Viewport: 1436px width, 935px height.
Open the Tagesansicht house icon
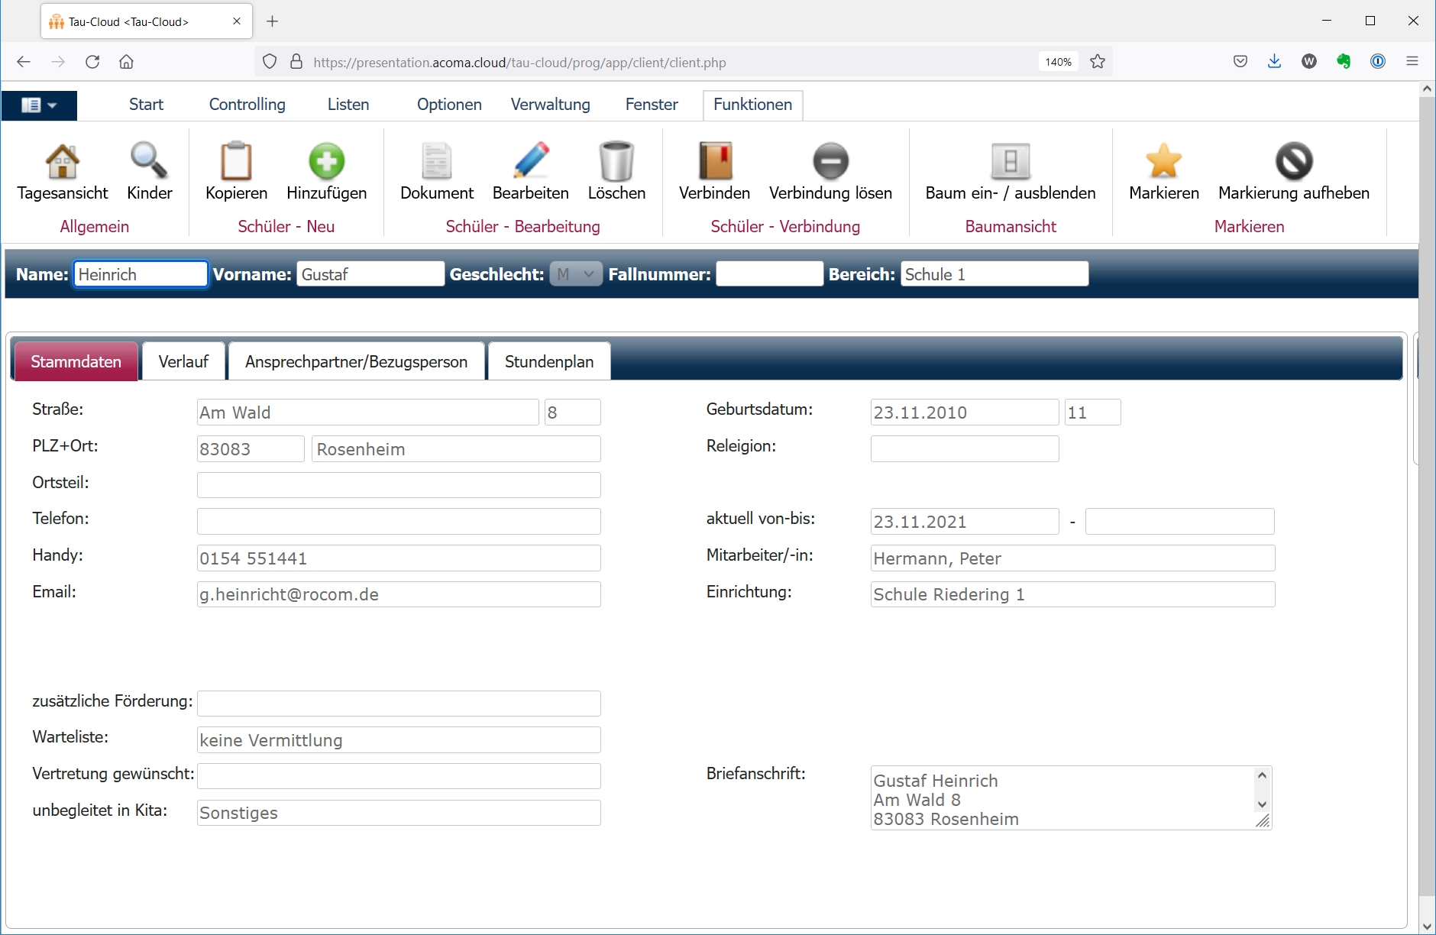click(63, 162)
